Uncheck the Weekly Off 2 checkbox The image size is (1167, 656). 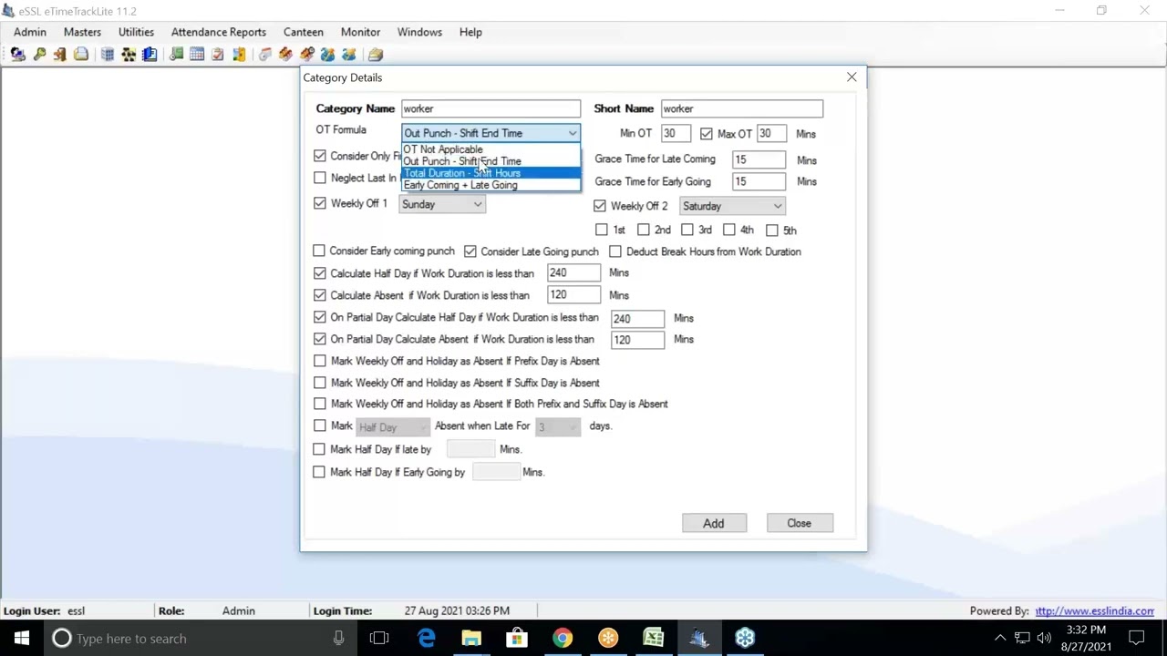[600, 206]
